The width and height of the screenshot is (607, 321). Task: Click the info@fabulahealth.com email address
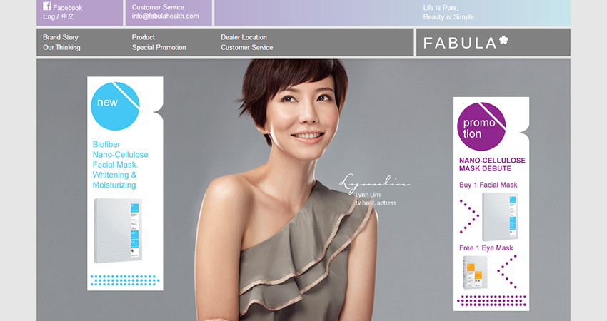pos(165,16)
